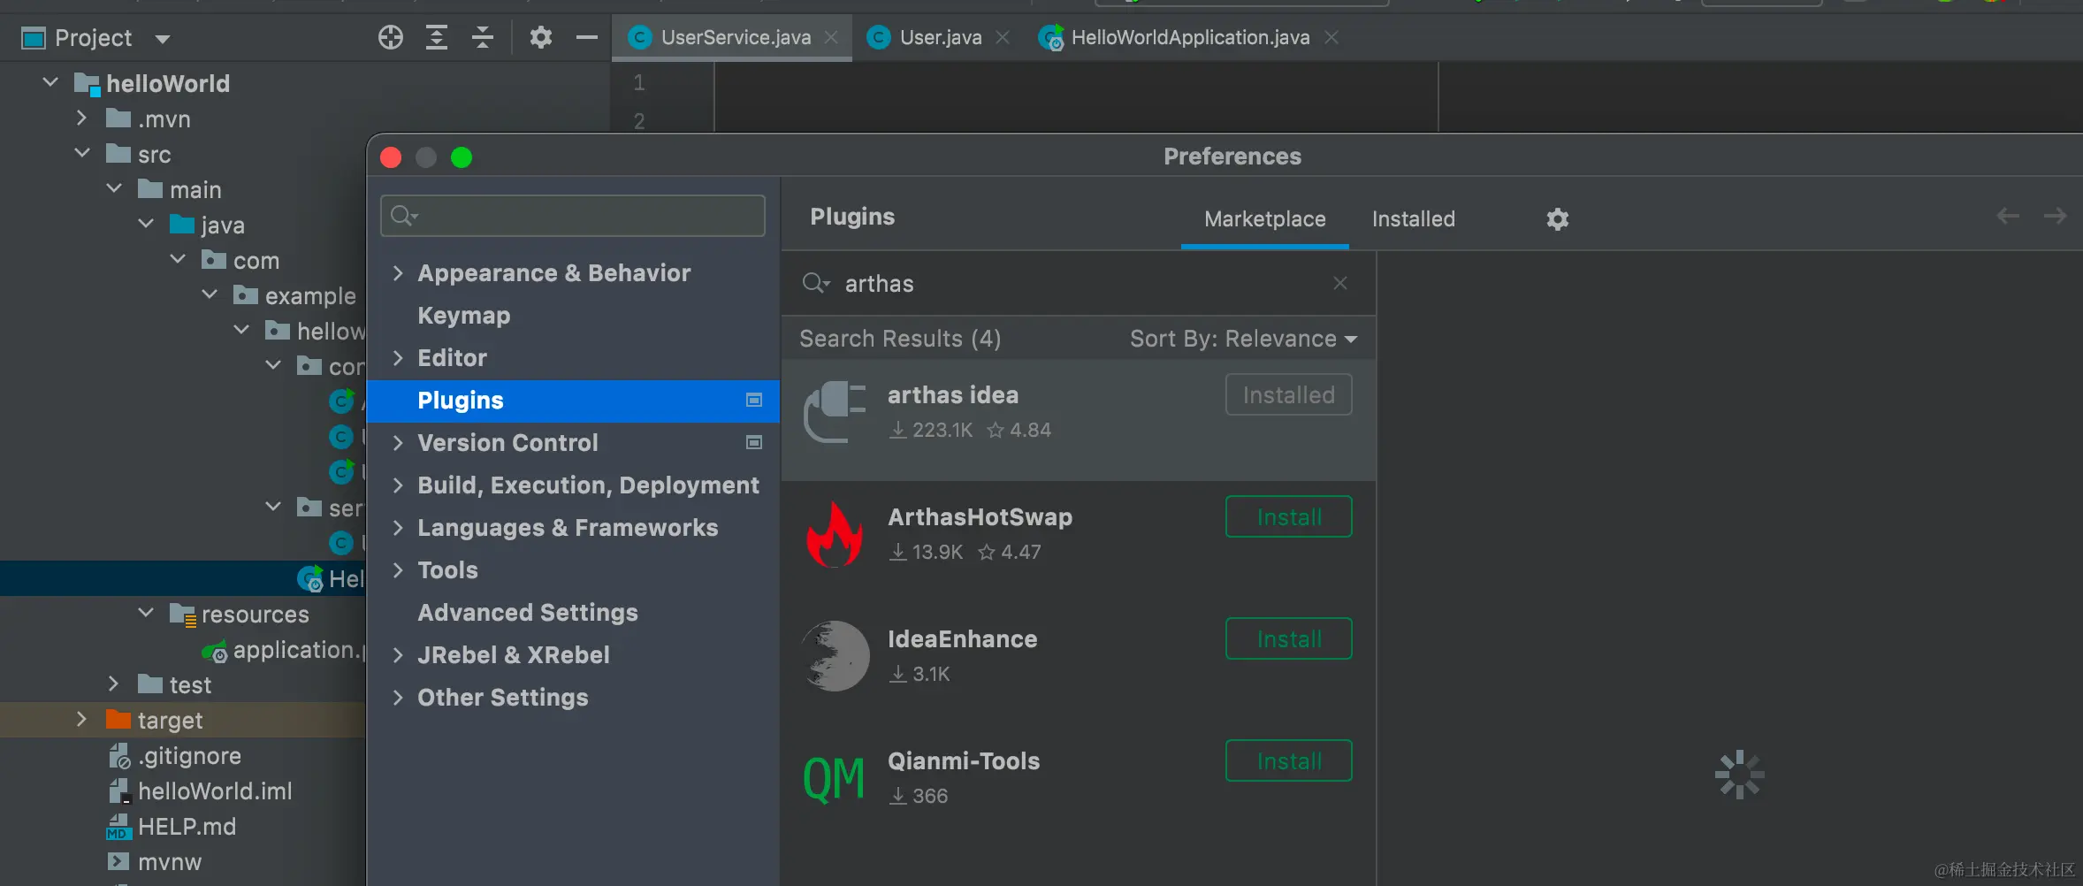
Task: Expand the test folder
Action: pyautogui.click(x=113, y=684)
